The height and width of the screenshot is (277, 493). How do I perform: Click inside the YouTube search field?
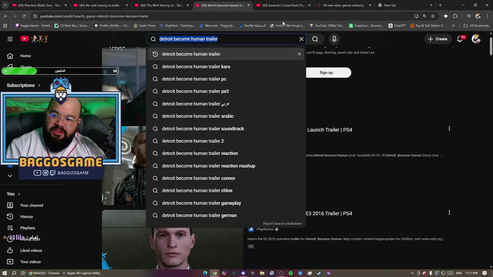[226, 39]
